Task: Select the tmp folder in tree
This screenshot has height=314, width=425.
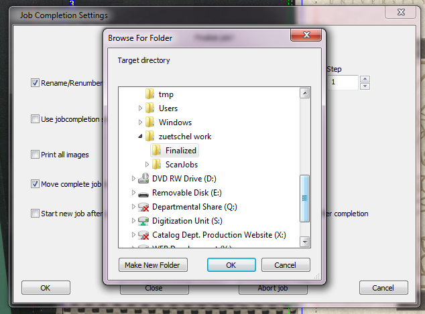Action: click(x=166, y=94)
